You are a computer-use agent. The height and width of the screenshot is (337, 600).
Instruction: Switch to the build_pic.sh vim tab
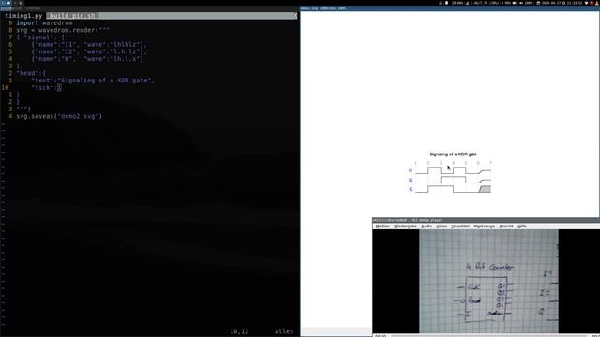coord(72,16)
